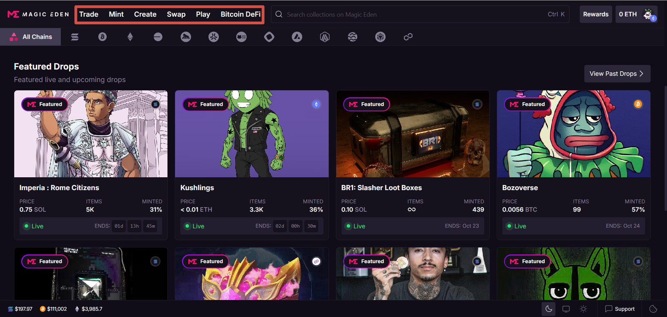Open Support chat in footer
Screen dimensions: 667x317
click(620, 309)
